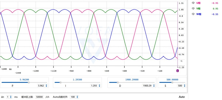Click the S value field 500

pyautogui.click(x=180, y=86)
